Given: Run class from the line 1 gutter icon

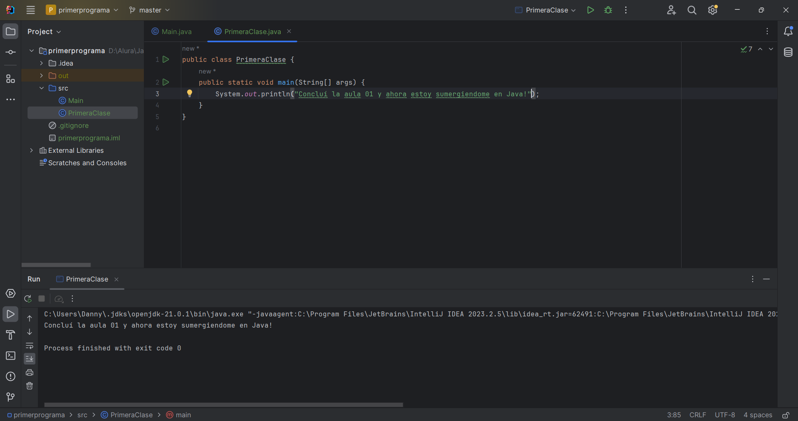Looking at the screenshot, I should point(166,59).
